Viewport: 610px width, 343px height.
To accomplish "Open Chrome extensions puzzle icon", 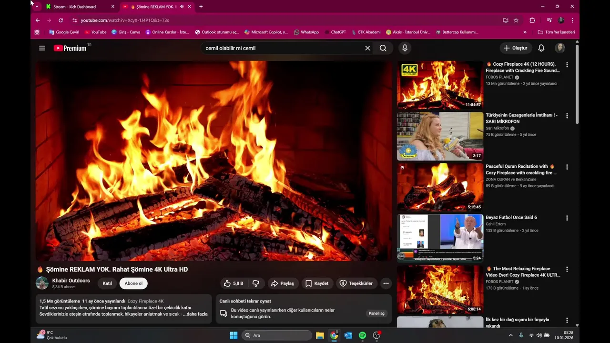I will [x=532, y=20].
